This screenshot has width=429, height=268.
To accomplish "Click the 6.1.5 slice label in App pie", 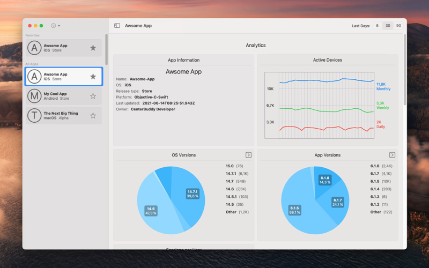I will (x=294, y=210).
